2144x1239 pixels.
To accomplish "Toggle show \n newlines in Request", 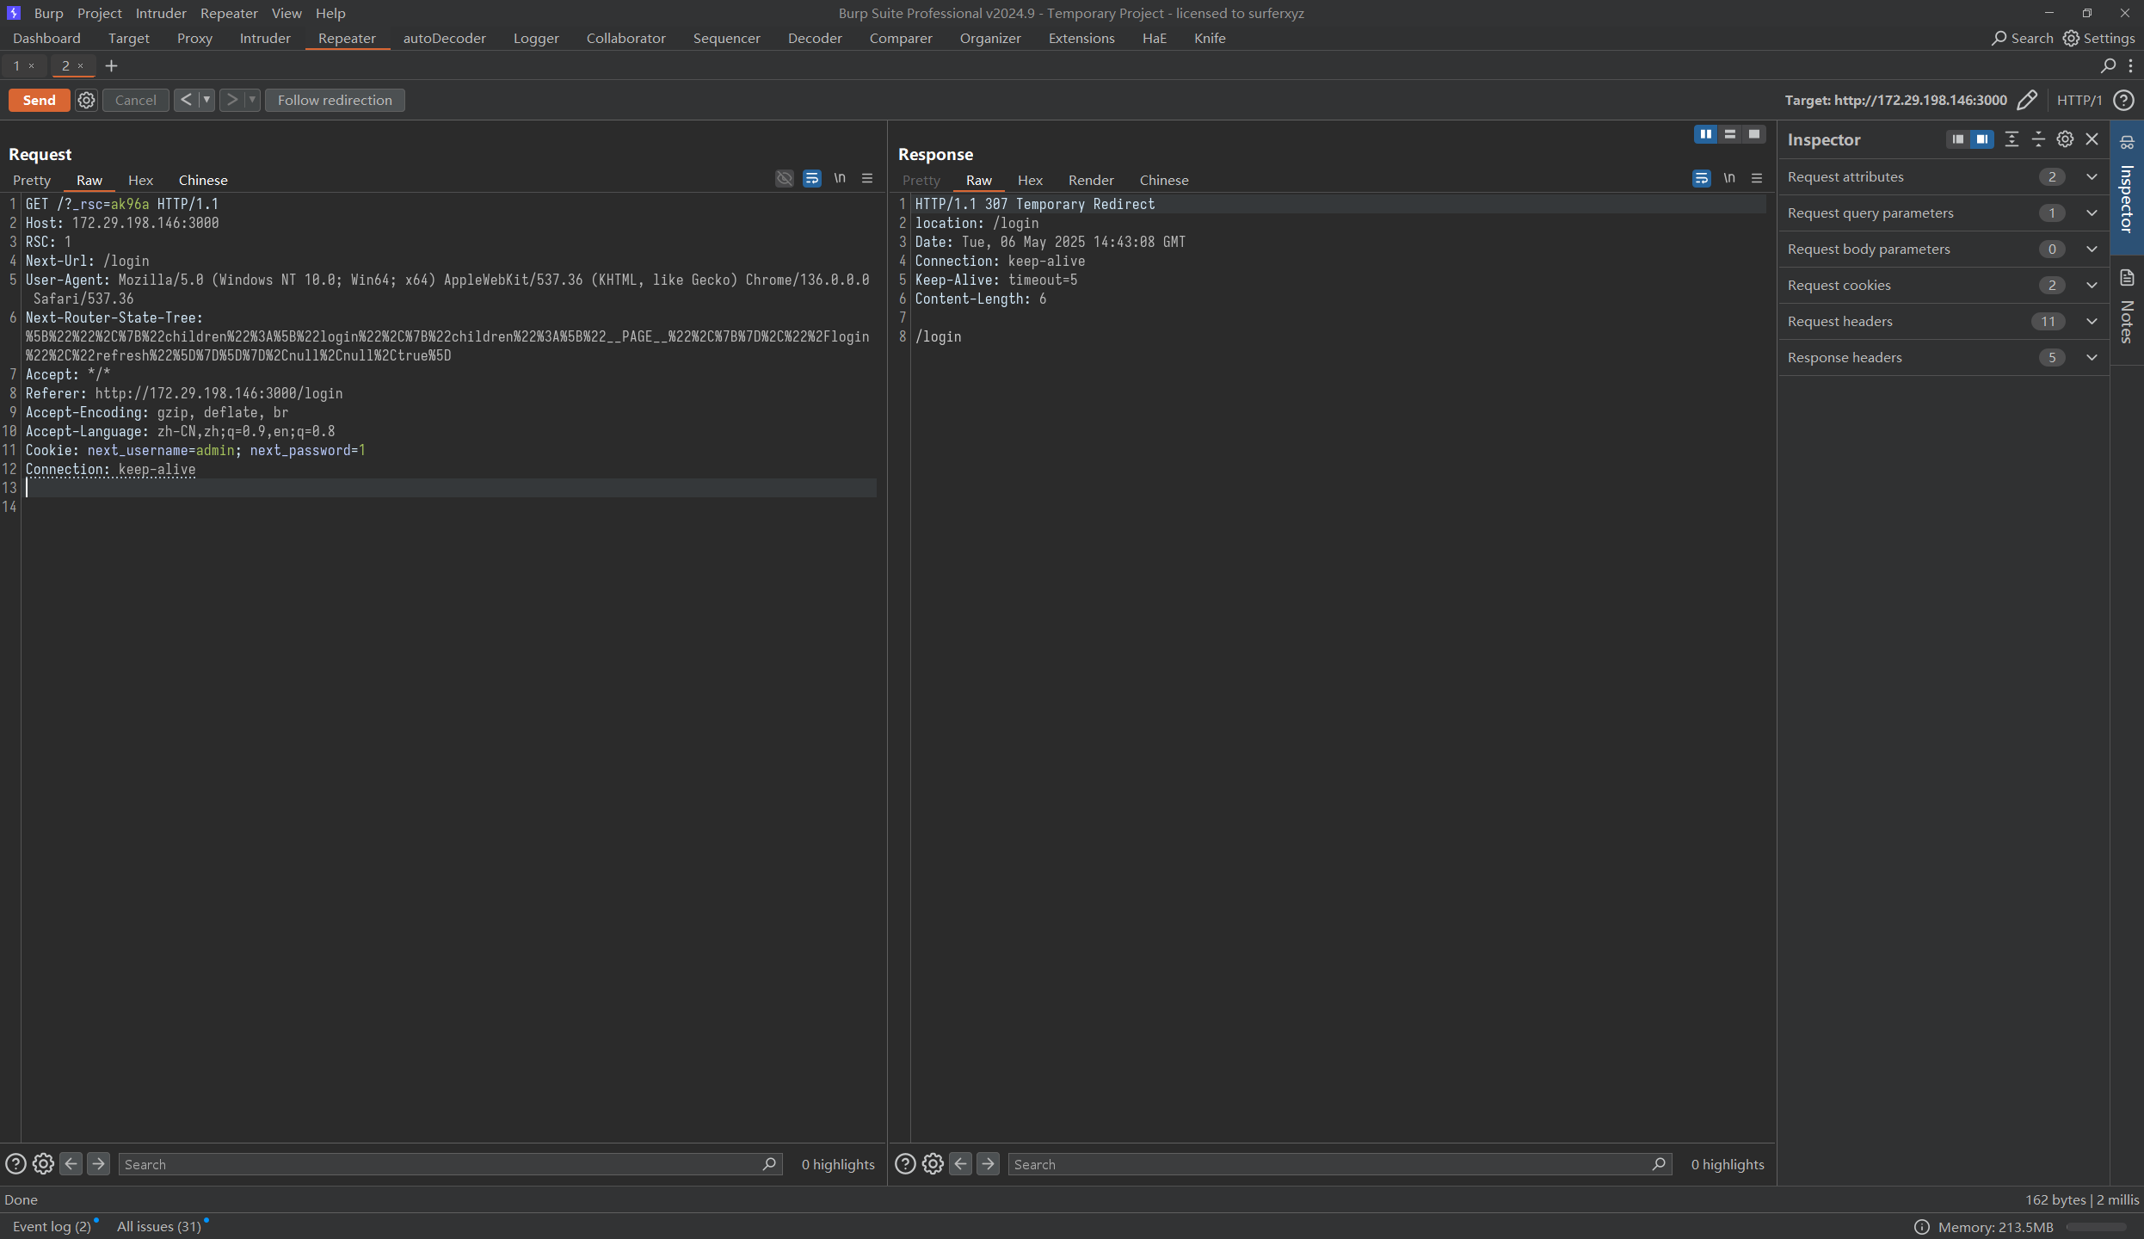I will [840, 178].
